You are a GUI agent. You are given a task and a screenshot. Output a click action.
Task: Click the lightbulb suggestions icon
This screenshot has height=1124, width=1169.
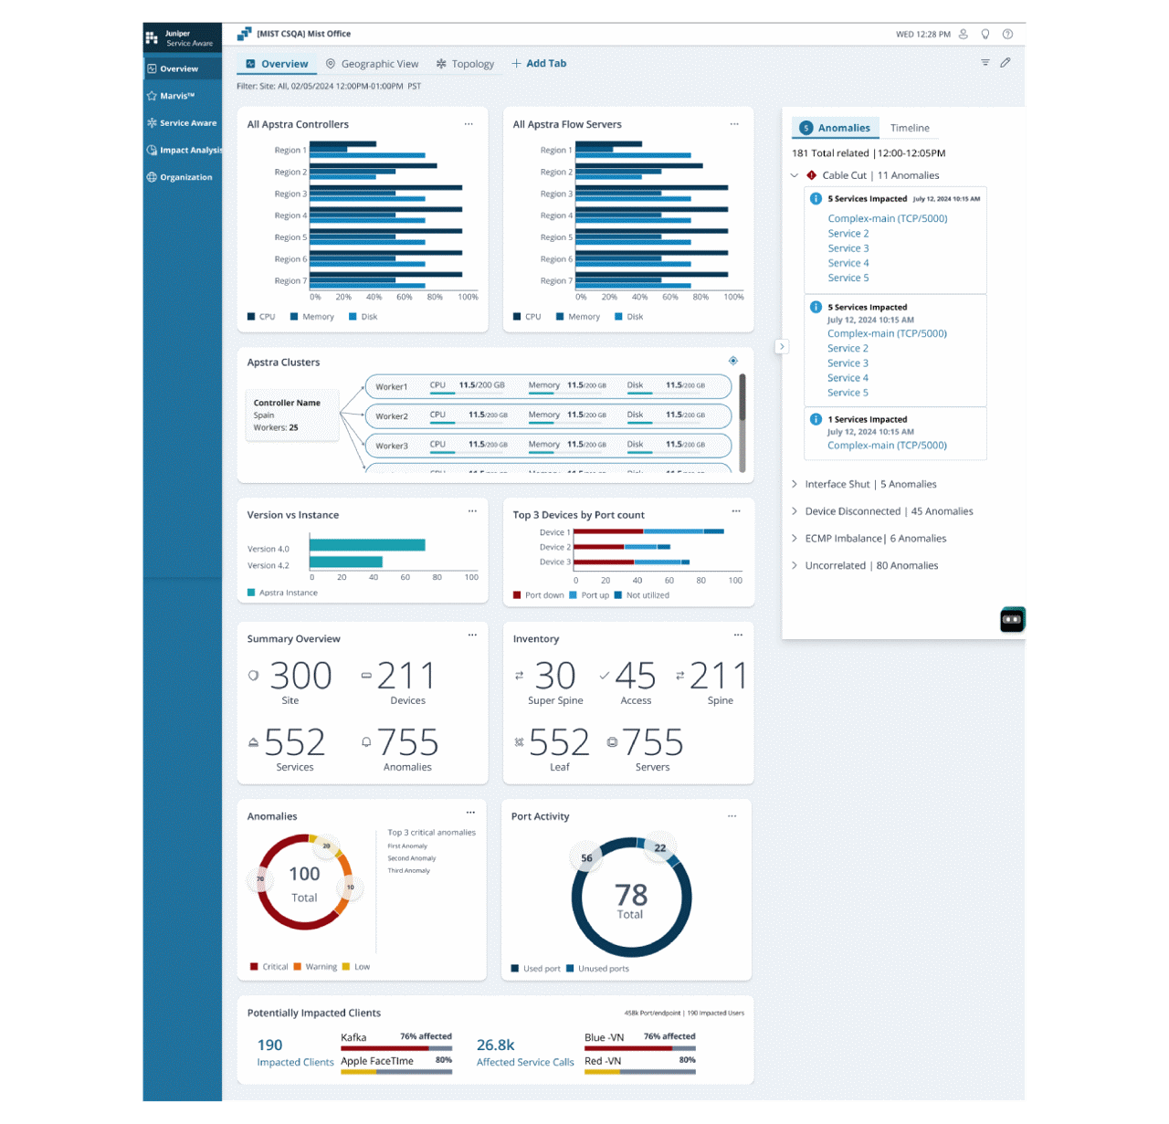pyautogui.click(x=985, y=34)
